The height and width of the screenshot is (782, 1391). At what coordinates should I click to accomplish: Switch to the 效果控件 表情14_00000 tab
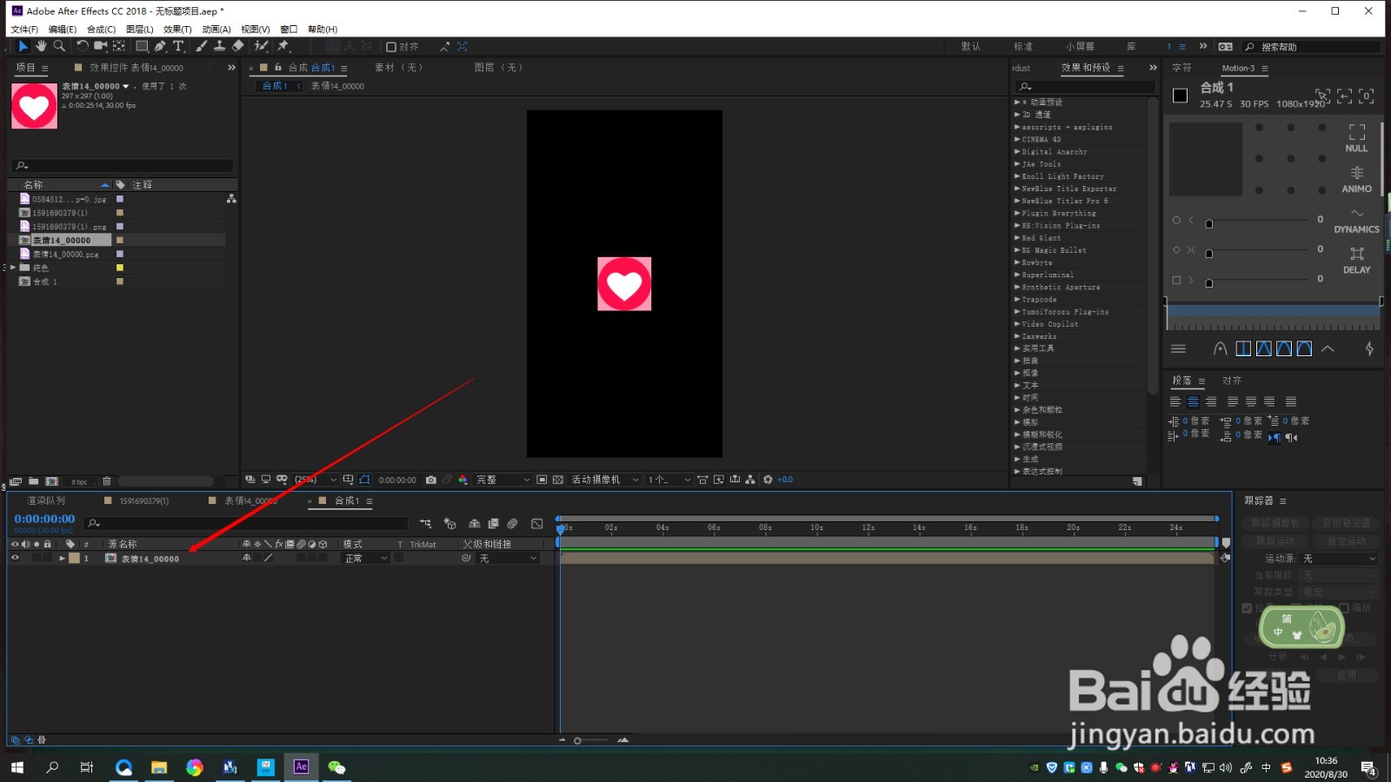pyautogui.click(x=136, y=68)
